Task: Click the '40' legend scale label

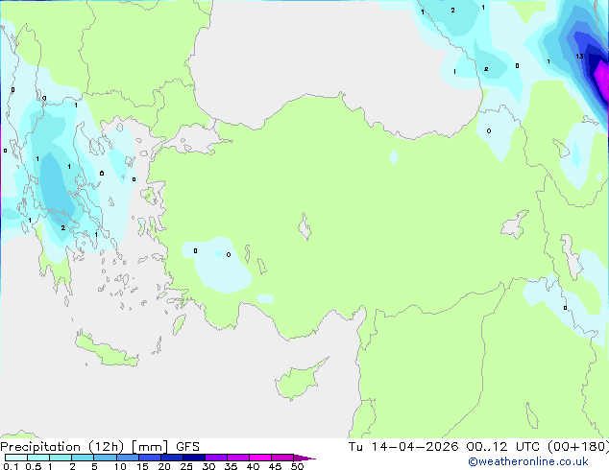Action: tap(253, 466)
